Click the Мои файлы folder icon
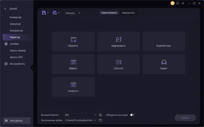The height and width of the screenshot is (127, 204). click(6, 121)
